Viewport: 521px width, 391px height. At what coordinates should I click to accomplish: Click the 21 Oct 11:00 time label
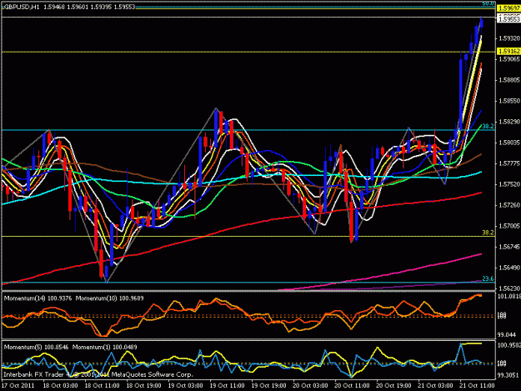coord(477,385)
